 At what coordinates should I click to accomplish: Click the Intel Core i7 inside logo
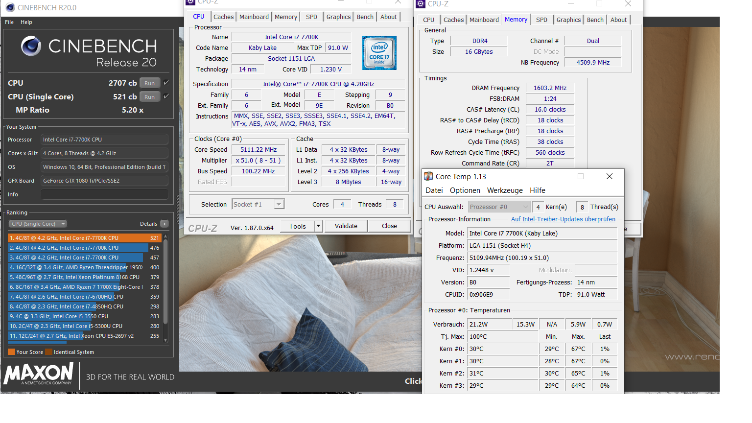[379, 53]
